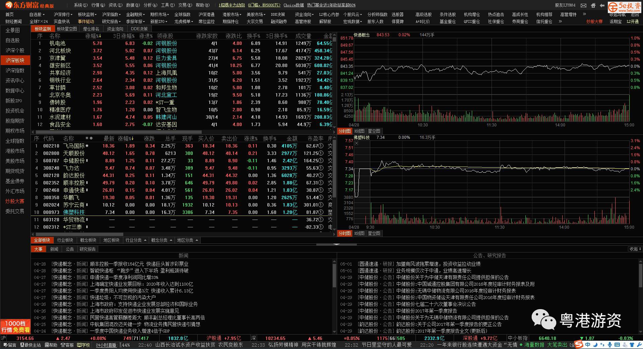Open the 交易(E) menu
Image resolution: width=643 pixels, height=349 pixels.
click(x=185, y=5)
